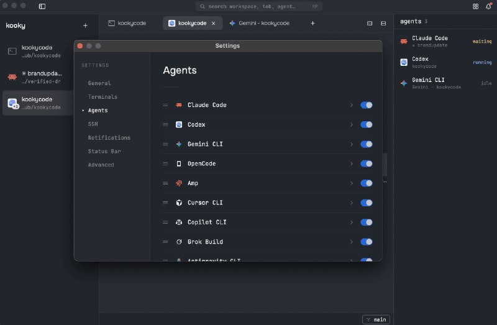The width and height of the screenshot is (497, 325).
Task: Click the Claude Code icon in Settings list
Action: [179, 105]
